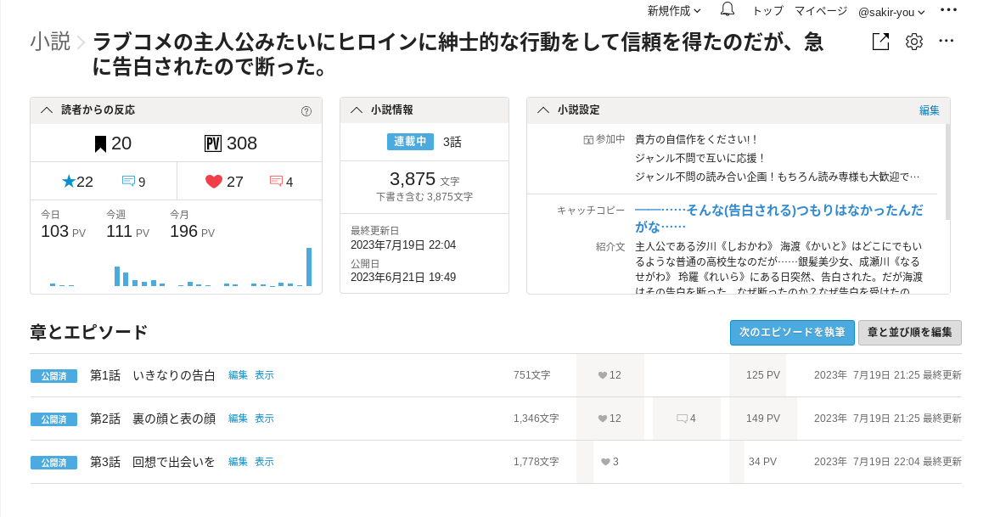This screenshot has width=989, height=517.
Task: Collapse the 小説情報 panel
Action: (357, 110)
